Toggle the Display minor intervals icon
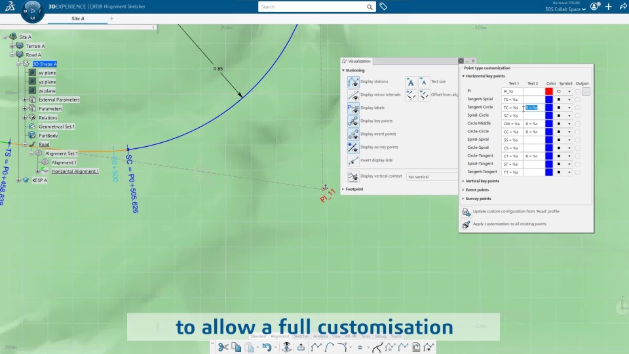 [x=353, y=95]
